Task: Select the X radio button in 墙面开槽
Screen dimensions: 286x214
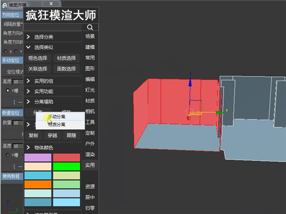Action: pos(6,51)
